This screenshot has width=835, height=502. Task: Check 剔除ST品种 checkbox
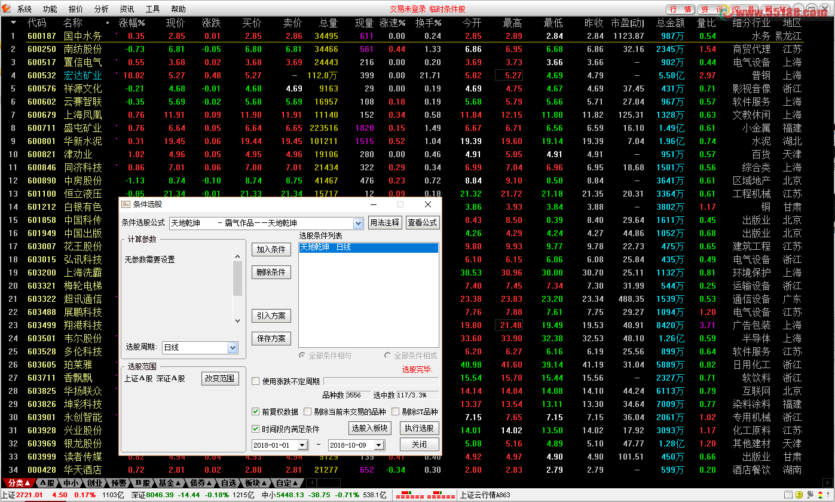[x=396, y=412]
